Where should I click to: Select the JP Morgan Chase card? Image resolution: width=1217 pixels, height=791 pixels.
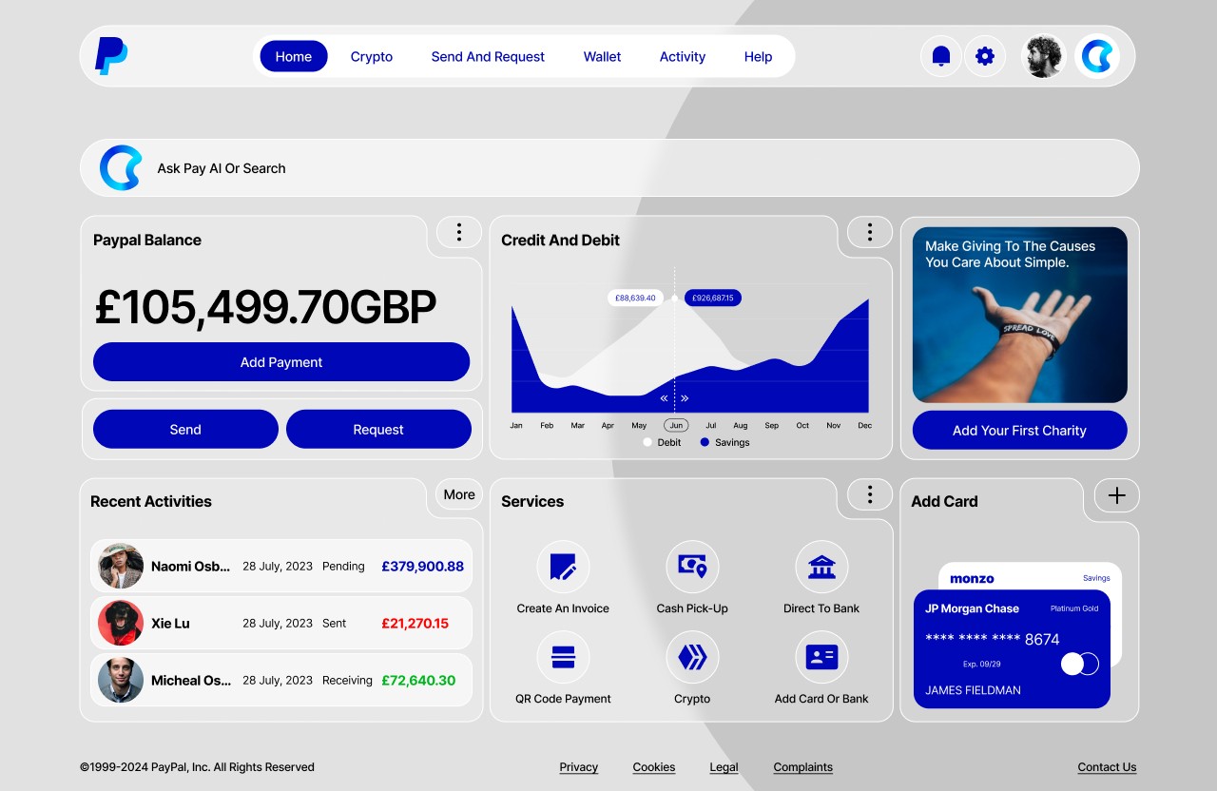[x=1012, y=649]
